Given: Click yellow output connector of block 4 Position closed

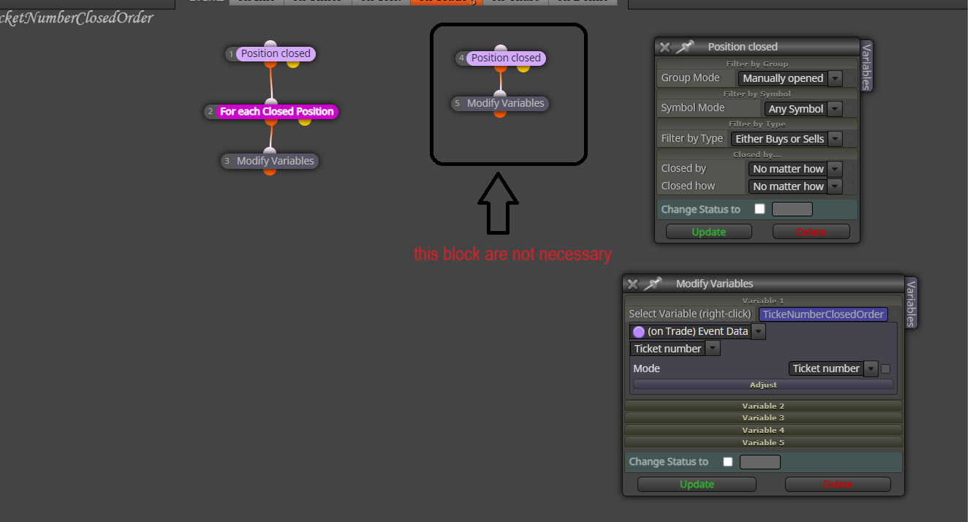Looking at the screenshot, I should click(x=523, y=67).
